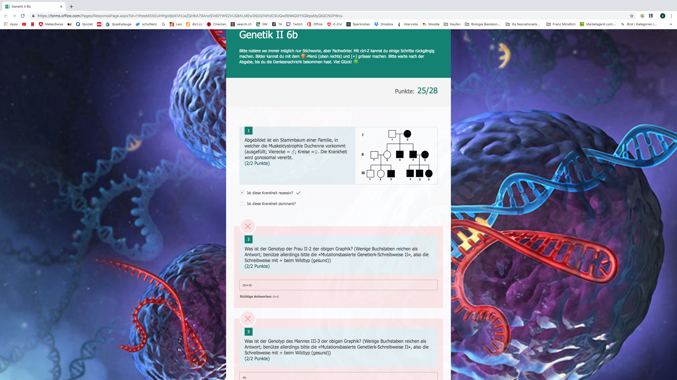
Task: Click the browser reload icon
Action: 23,16
